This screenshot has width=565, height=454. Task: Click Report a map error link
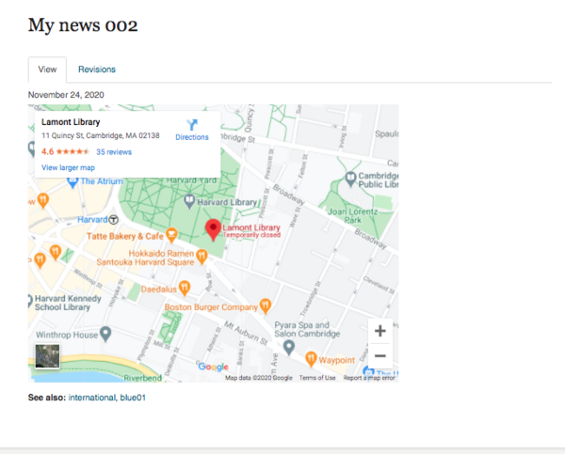coord(369,378)
